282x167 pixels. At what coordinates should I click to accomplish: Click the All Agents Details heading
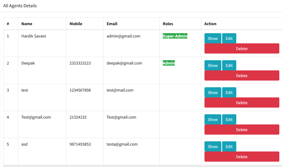pyautogui.click(x=20, y=6)
